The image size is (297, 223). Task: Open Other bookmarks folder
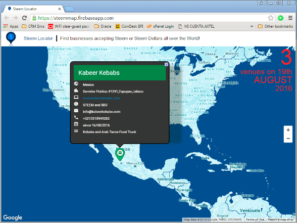coord(275,26)
